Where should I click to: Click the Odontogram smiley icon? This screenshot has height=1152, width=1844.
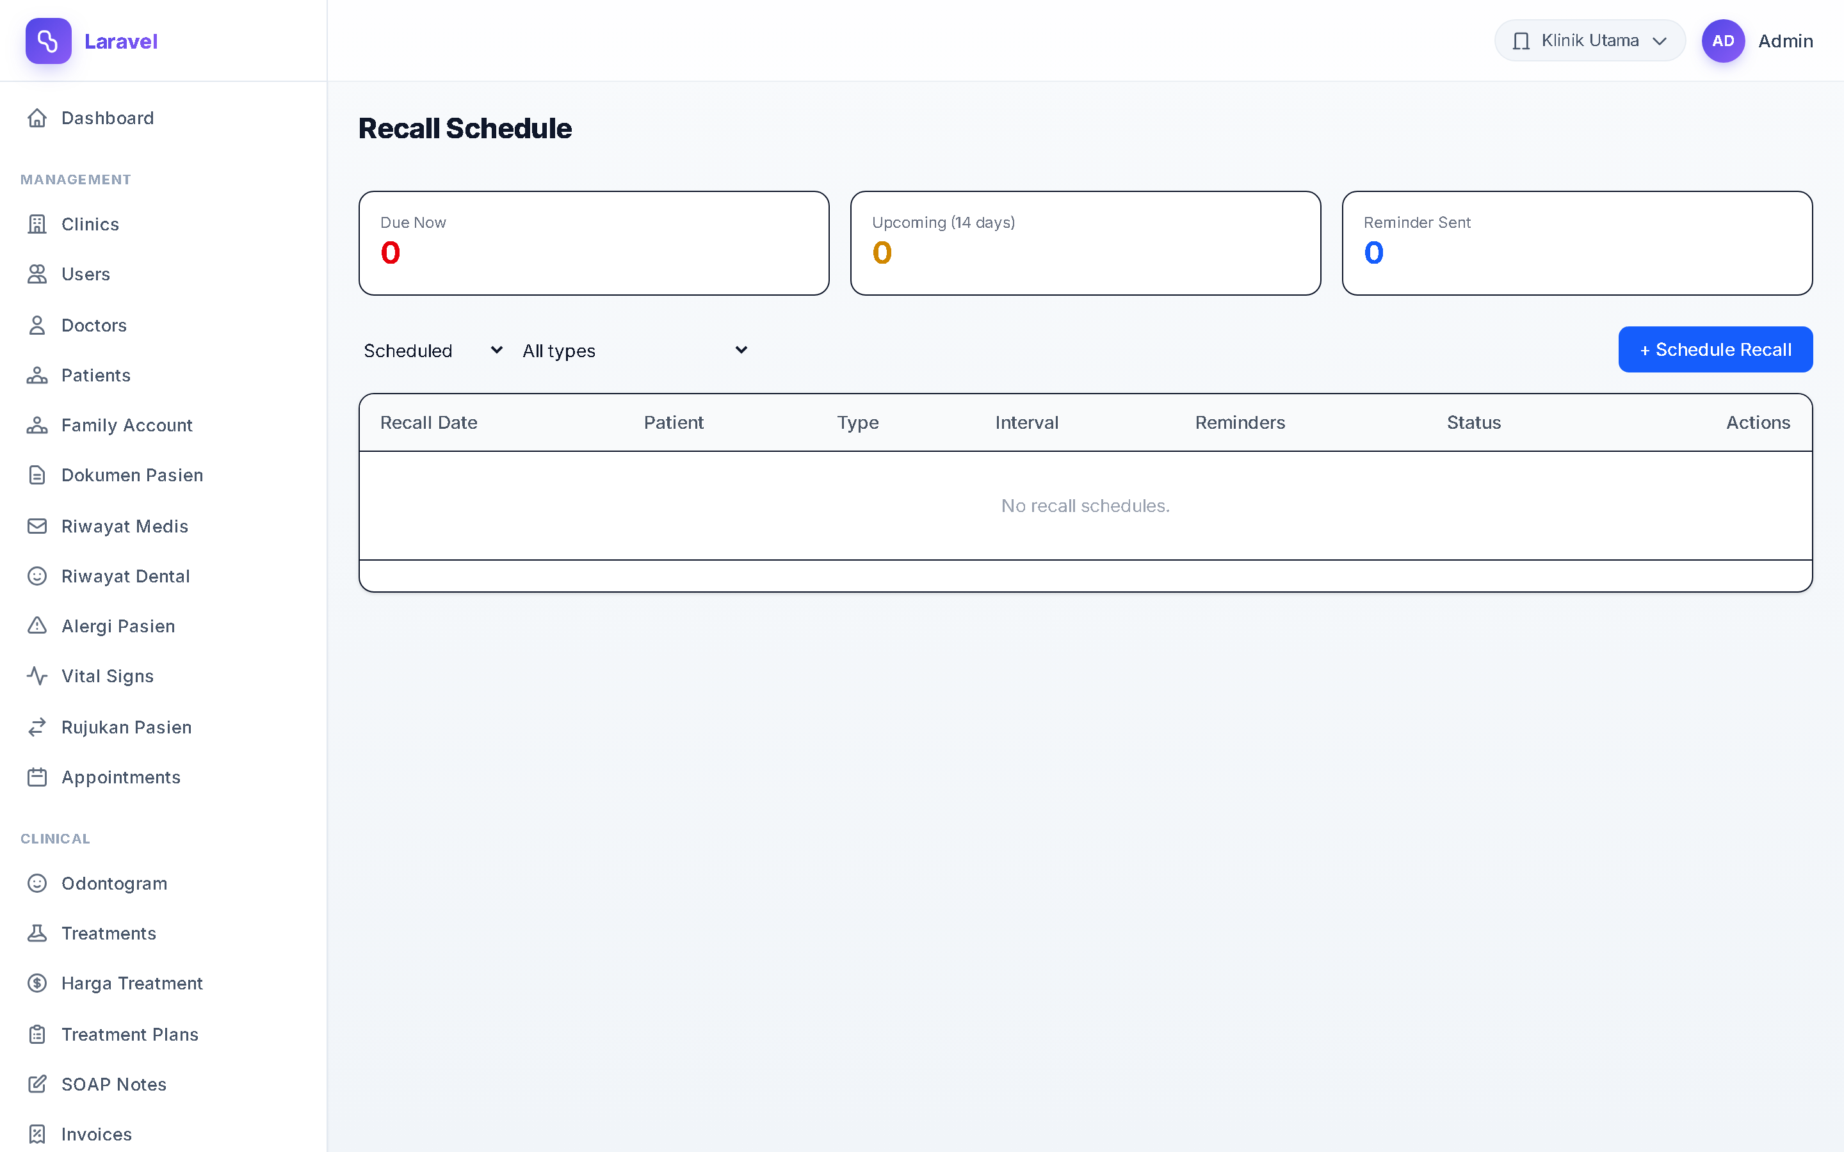click(37, 884)
